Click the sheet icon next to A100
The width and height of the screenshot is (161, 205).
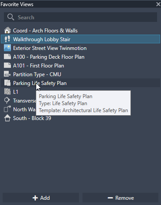(x=7, y=57)
